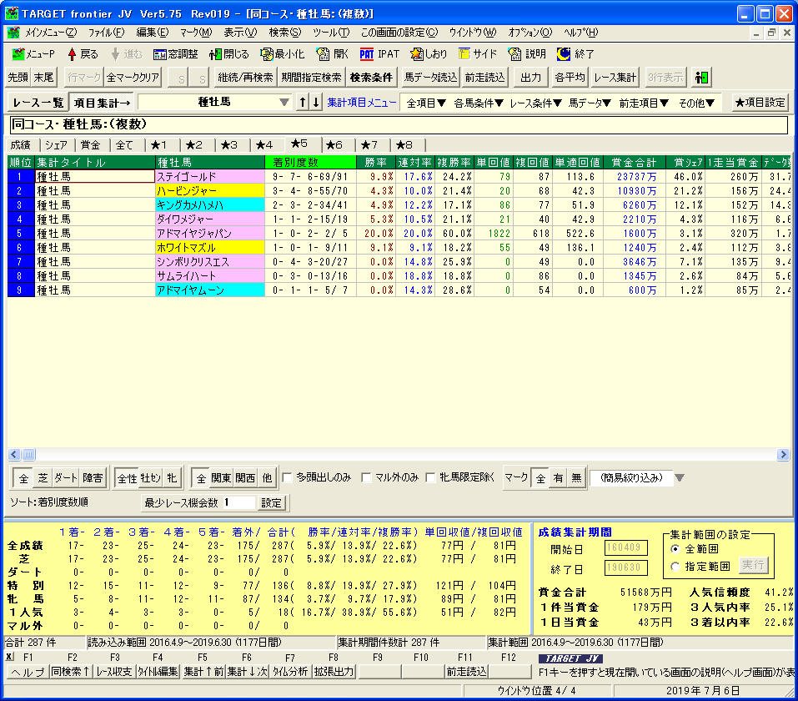Open the 窓調整 window adjustment tool
Image resolution: width=798 pixels, height=701 pixels.
[175, 54]
